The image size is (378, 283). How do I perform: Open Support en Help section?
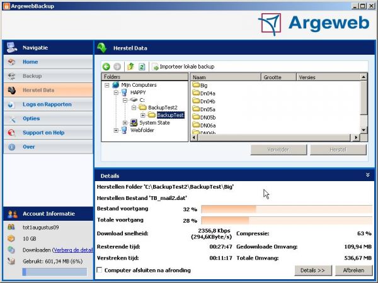pos(49,133)
